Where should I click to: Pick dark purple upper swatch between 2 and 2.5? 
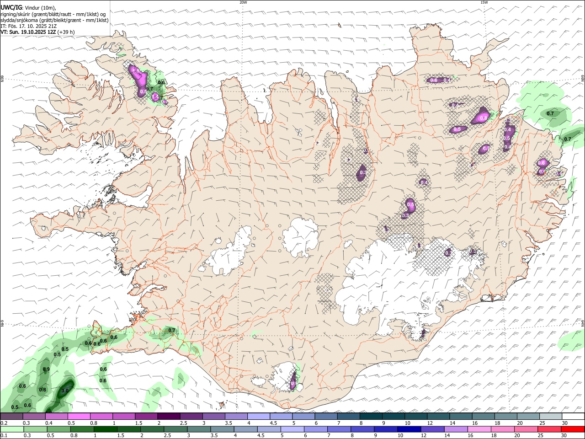(x=169, y=417)
